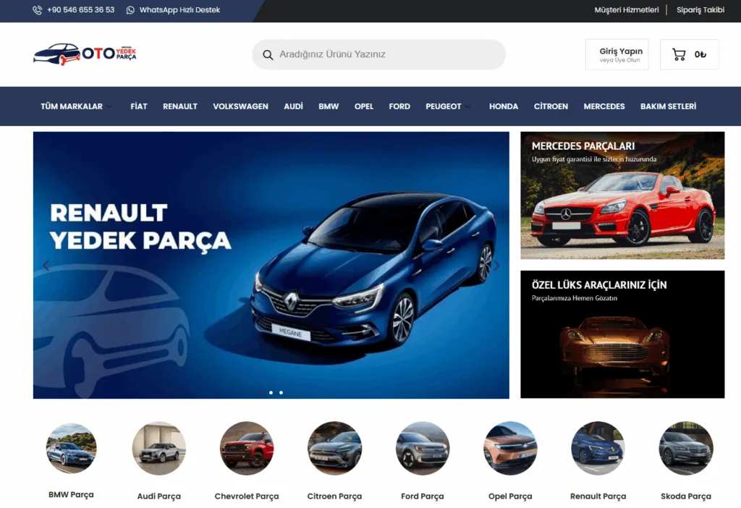Screen dimensions: 741x508
Task: Click the Giriş Yapın button
Action: click(617, 54)
